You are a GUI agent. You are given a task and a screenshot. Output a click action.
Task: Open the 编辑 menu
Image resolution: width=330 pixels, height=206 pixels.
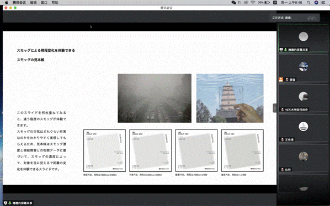[33, 3]
